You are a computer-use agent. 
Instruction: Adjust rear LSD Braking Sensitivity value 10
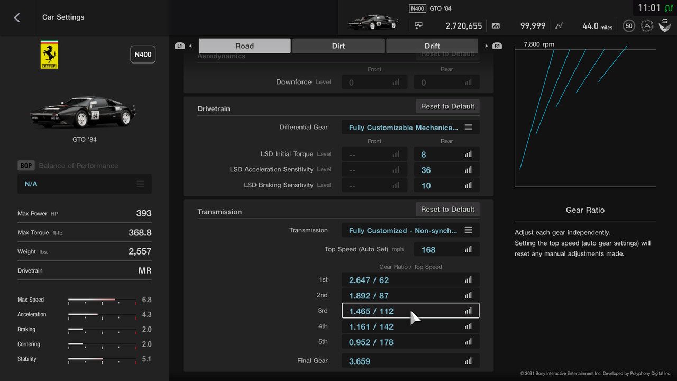coord(447,185)
